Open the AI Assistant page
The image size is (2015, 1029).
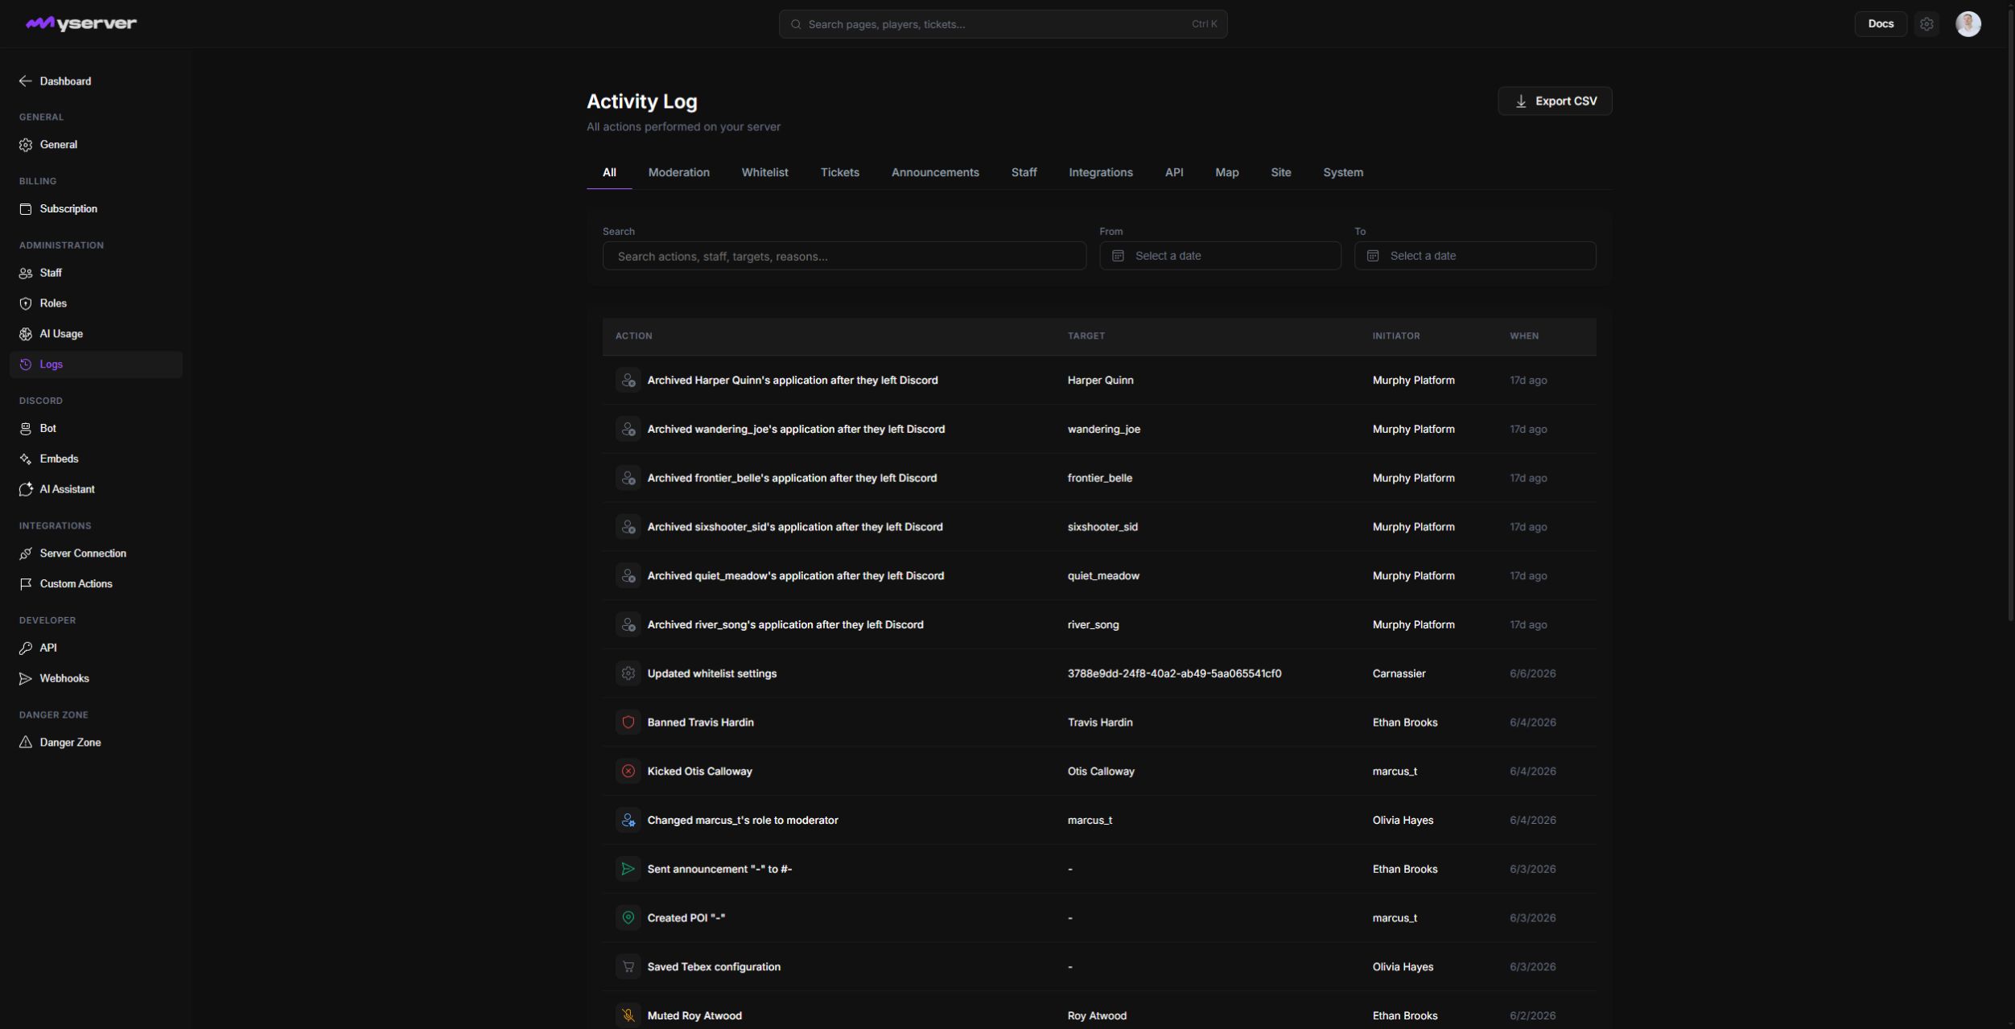tap(96, 489)
